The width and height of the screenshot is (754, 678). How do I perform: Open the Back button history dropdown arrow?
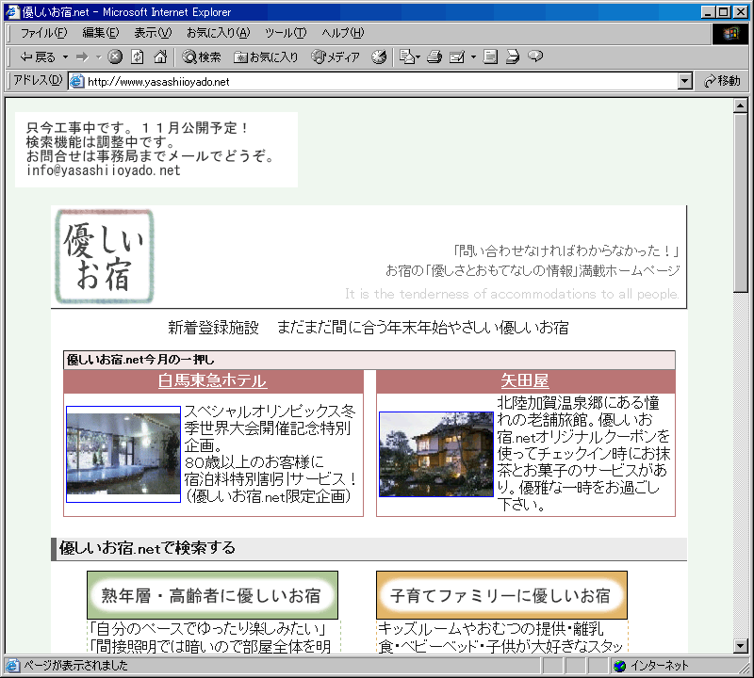click(x=65, y=57)
